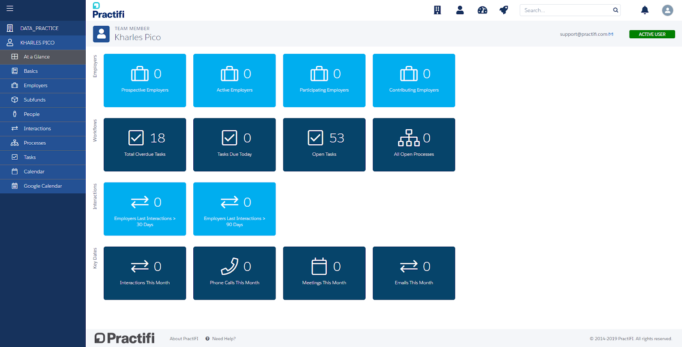Open notifications bell icon
The height and width of the screenshot is (347, 682).
point(645,10)
